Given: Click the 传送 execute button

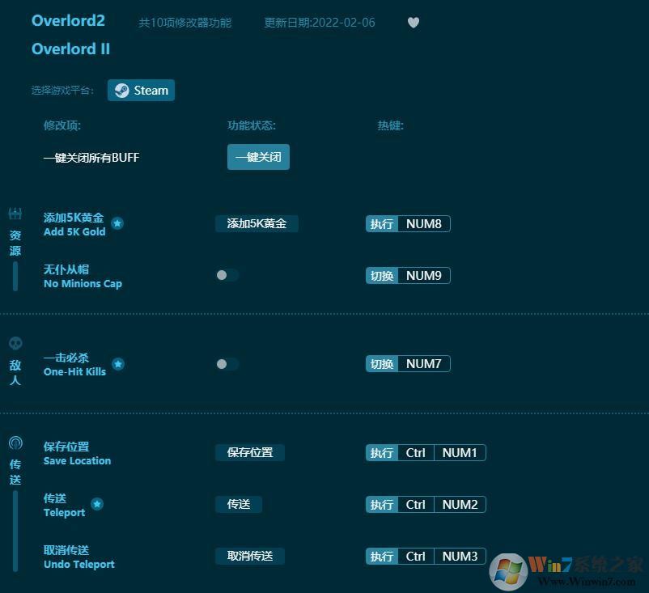Looking at the screenshot, I should 239,505.
